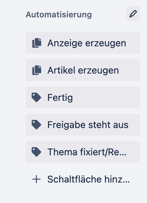Click the tag icon for Freigabe steht aus
Image resolution: width=147 pixels, height=203 pixels.
(36, 125)
